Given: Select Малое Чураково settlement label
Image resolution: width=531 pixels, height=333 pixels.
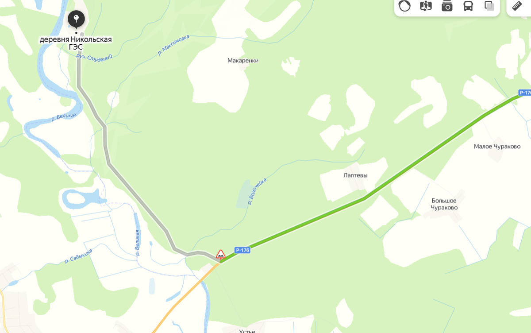Looking at the screenshot, I should click(x=497, y=146).
